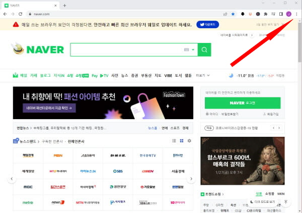Image resolution: width=302 pixels, height=213 pixels.
Task: Open the 트렌드쇼핑 section link
Action: [212, 194]
